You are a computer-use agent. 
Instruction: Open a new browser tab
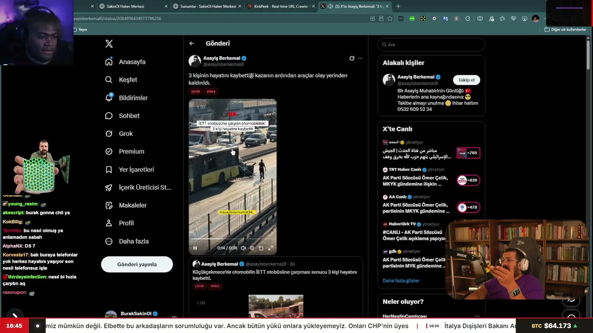(x=398, y=6)
